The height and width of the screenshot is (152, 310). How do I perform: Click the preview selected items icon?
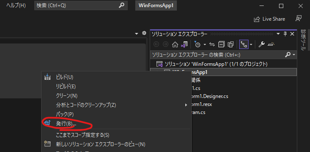coord(271,44)
